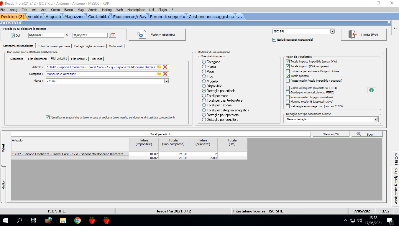Select Categoria radio option
The height and width of the screenshot is (226, 399).
204,62
